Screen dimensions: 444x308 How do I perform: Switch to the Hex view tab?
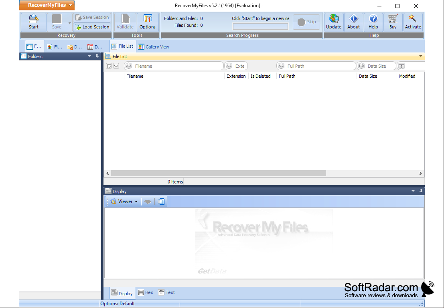coord(146,292)
